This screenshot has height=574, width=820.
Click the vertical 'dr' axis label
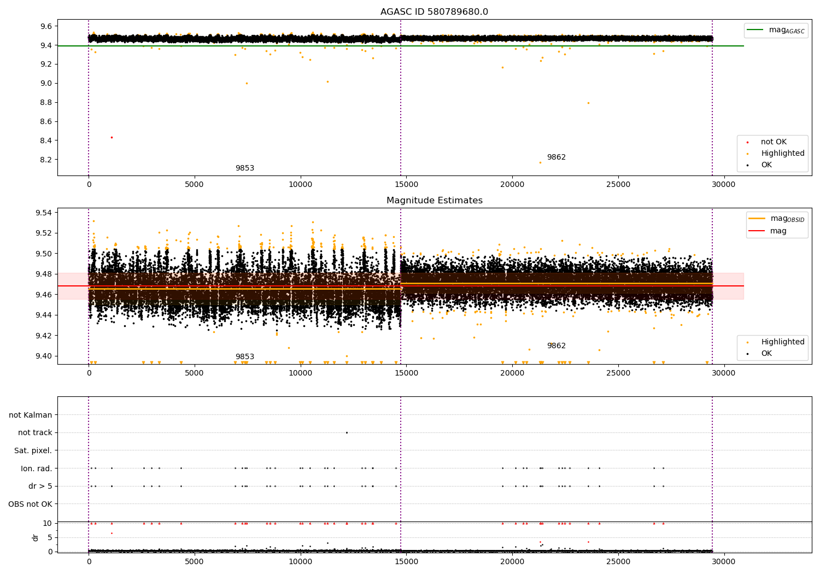coord(36,537)
